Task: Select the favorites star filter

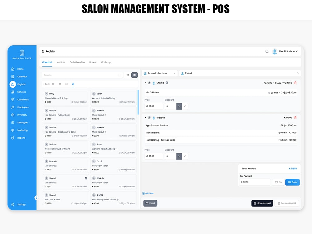Action: [53, 84]
